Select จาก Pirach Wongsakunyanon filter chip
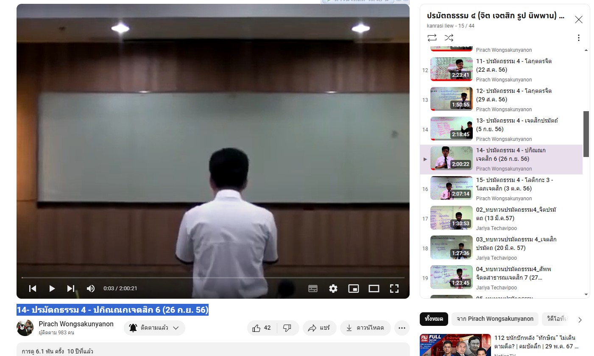 click(495, 319)
